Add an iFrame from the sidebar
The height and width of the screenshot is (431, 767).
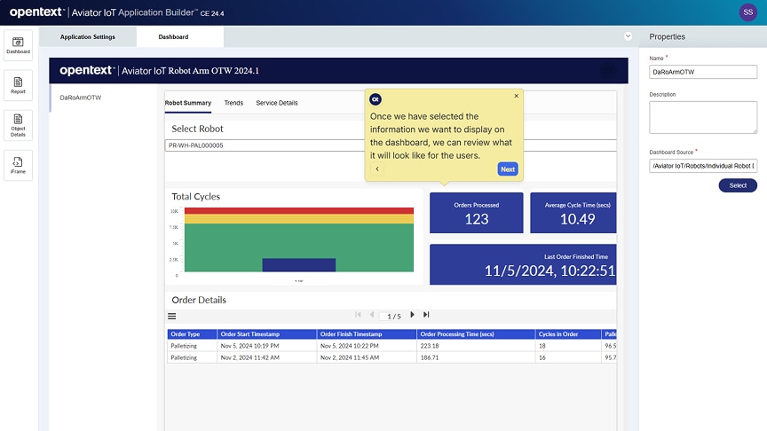pos(18,165)
